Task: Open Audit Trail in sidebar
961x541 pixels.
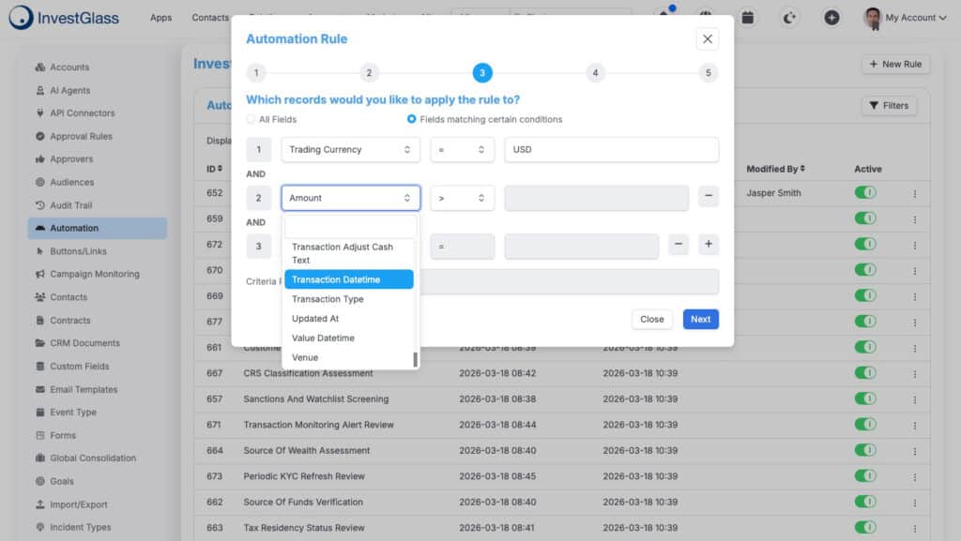Action: pyautogui.click(x=64, y=205)
